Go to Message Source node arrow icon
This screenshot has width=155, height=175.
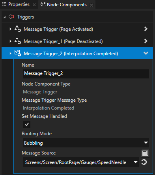(x=144, y=162)
